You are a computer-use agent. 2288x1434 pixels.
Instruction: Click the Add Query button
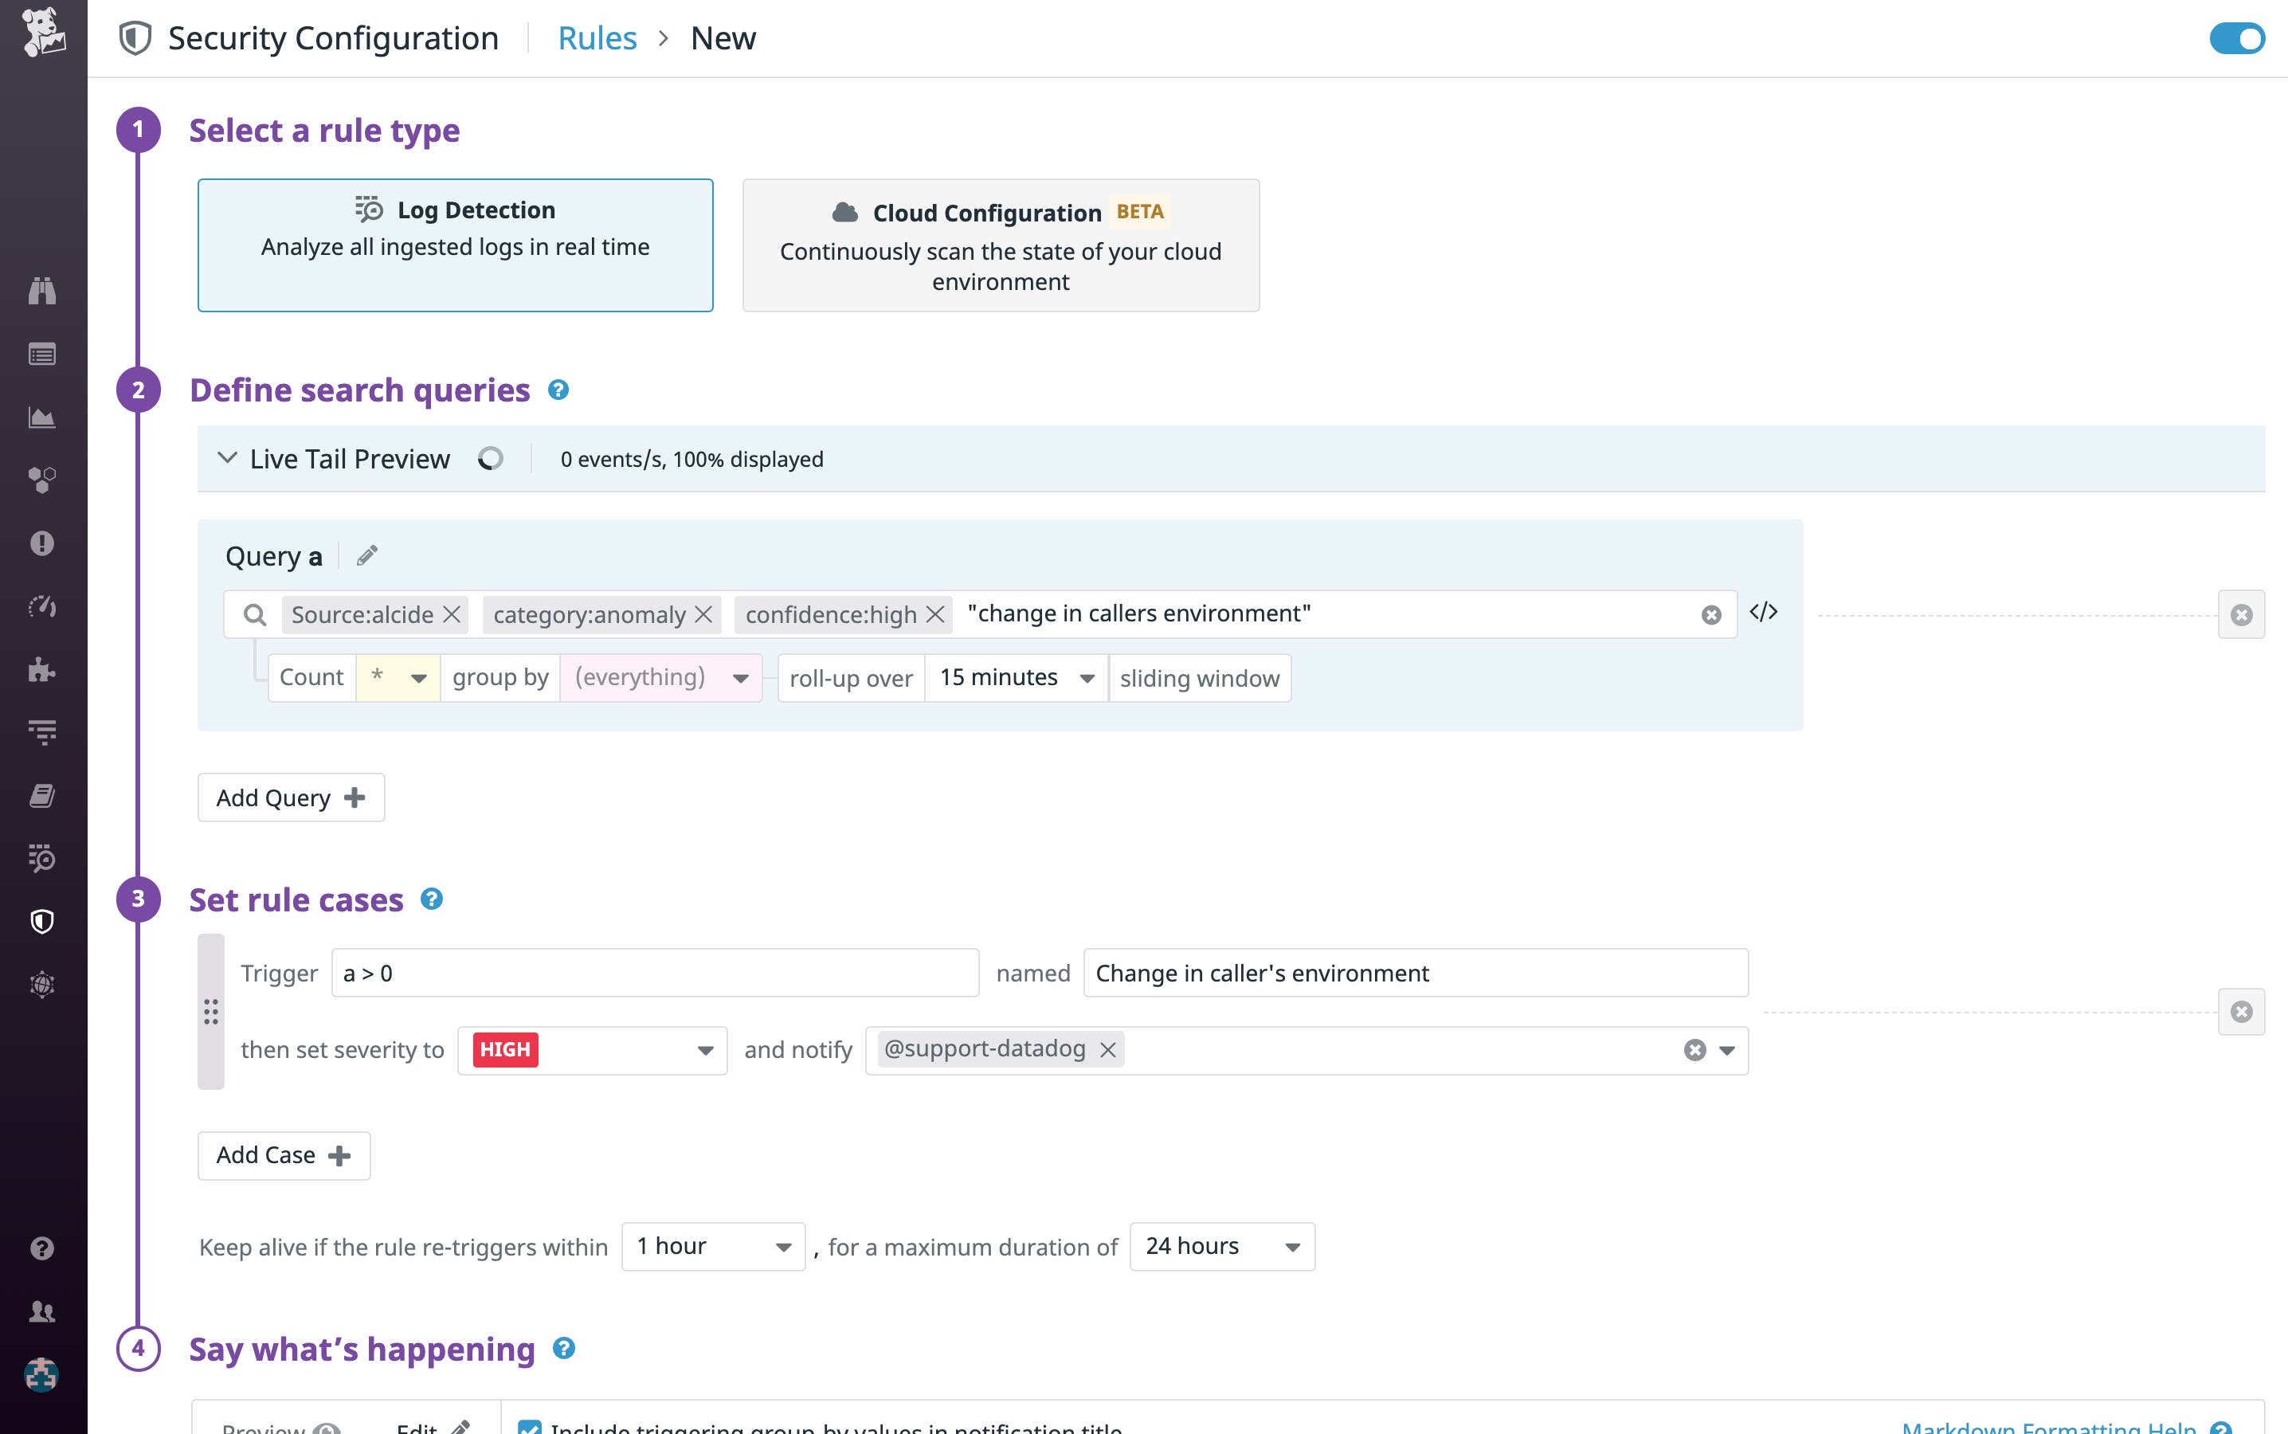290,797
